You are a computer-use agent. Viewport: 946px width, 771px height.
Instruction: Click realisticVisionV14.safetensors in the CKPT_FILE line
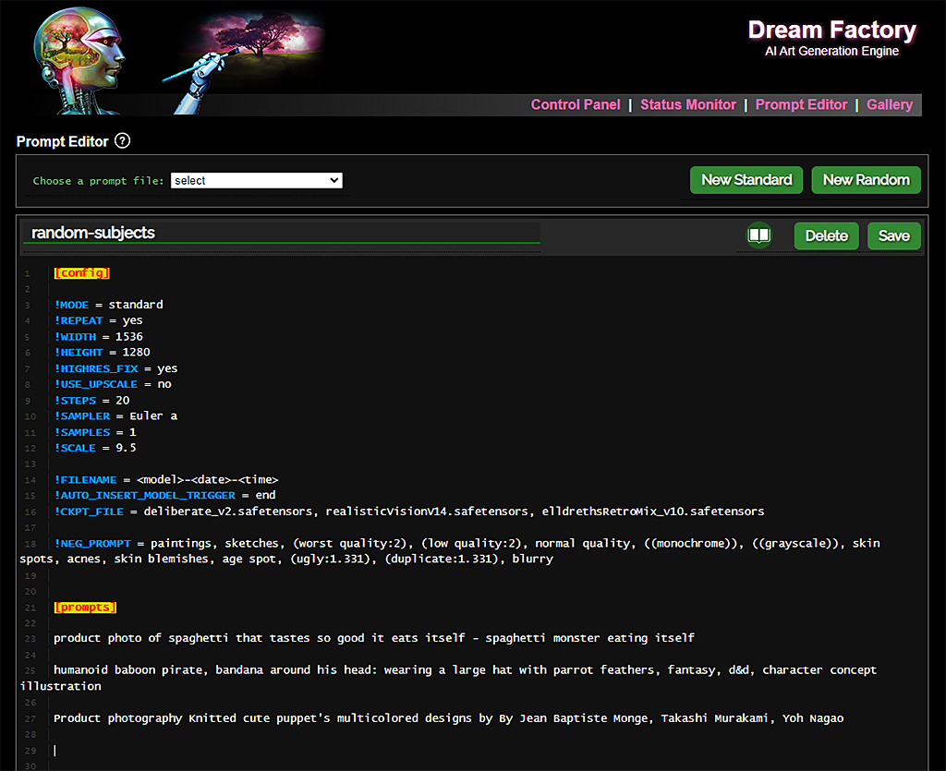point(427,512)
